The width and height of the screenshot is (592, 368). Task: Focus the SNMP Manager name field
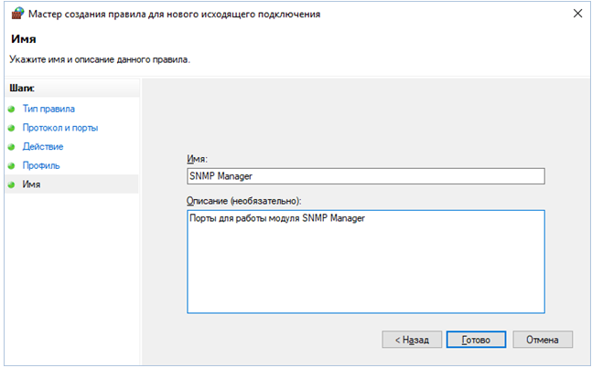point(365,176)
